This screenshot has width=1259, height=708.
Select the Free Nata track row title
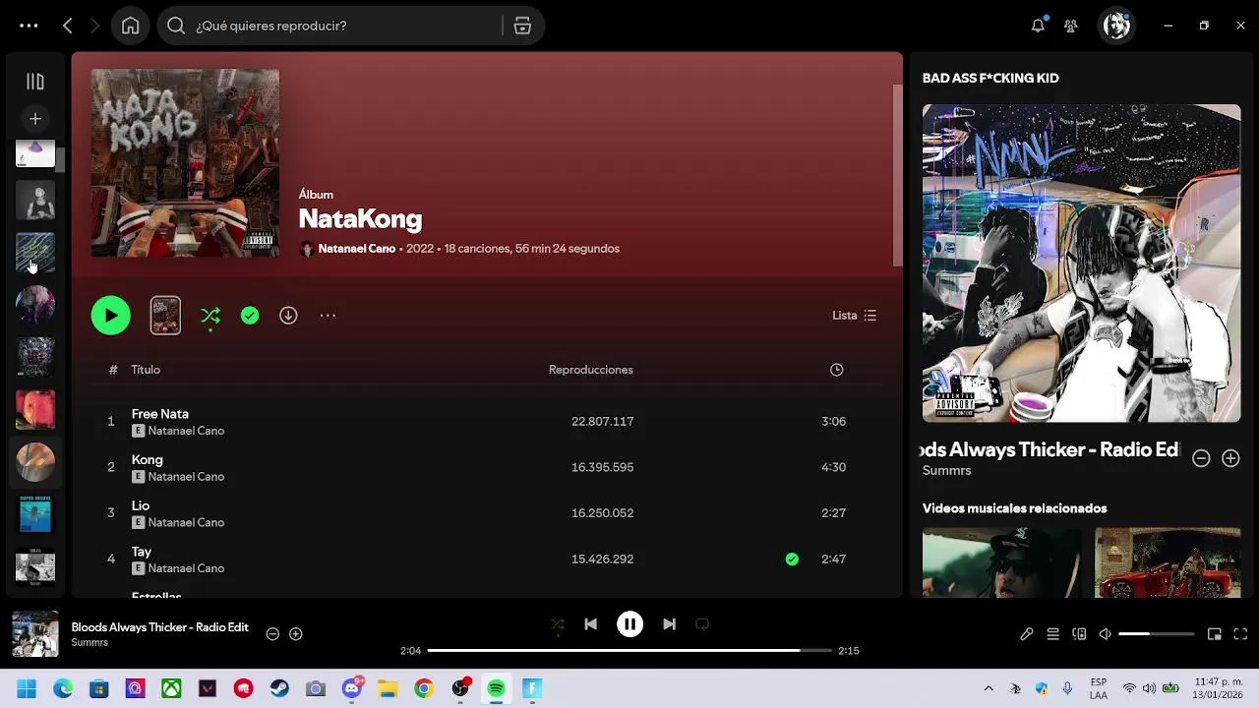pos(160,414)
